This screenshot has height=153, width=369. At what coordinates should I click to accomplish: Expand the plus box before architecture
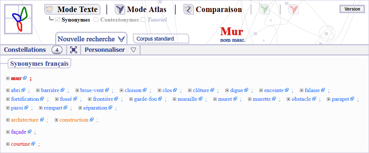pos(8,120)
